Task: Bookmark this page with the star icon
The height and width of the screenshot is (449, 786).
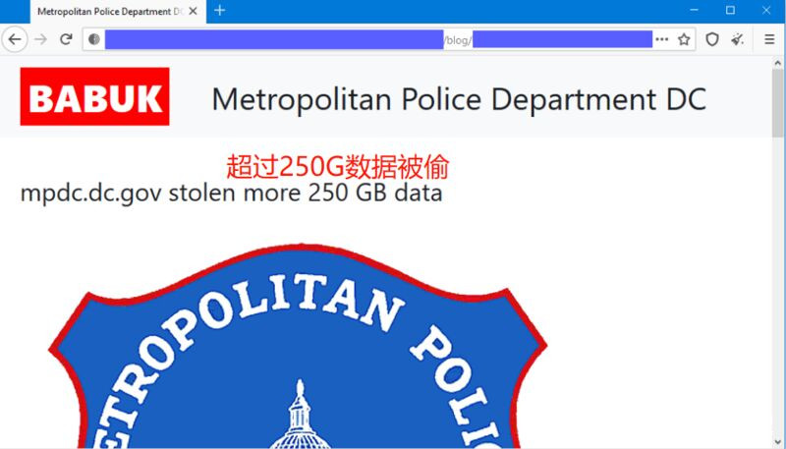Action: pos(684,39)
